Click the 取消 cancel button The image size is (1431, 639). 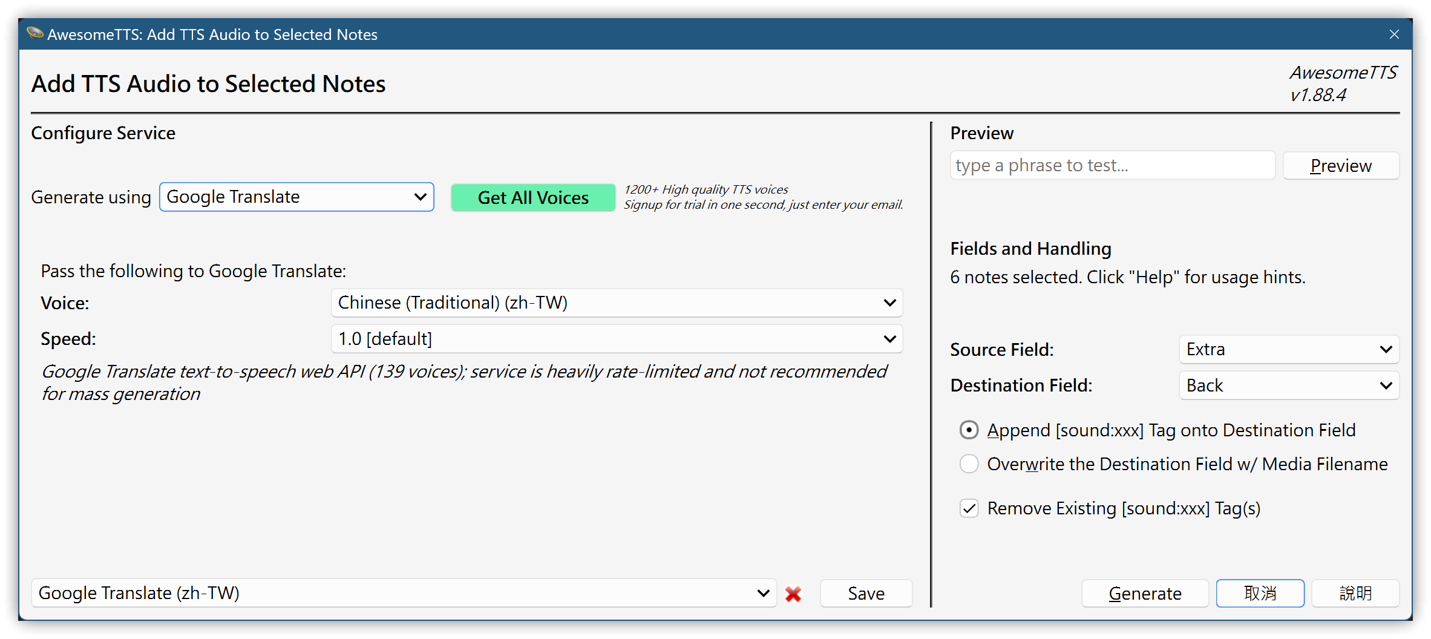(1260, 594)
